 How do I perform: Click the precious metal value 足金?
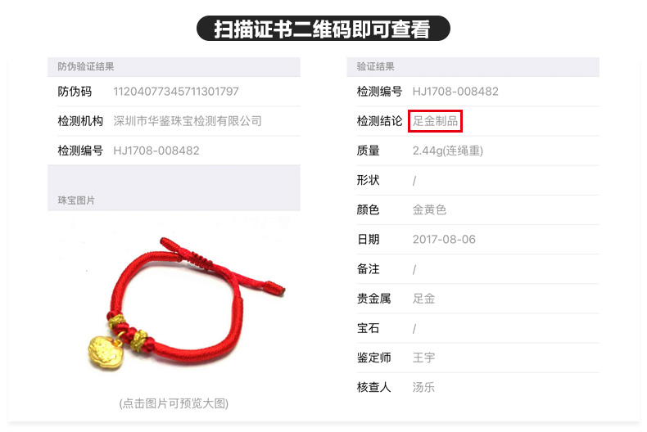423,299
